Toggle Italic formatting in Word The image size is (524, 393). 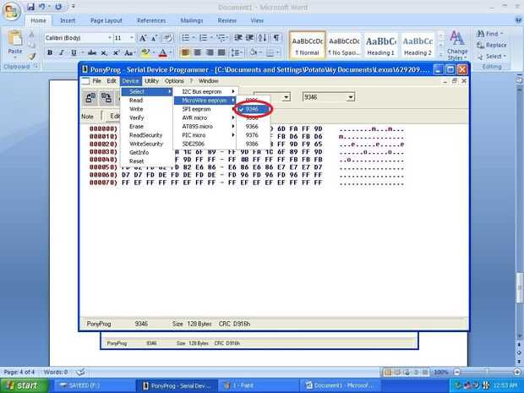(x=62, y=52)
